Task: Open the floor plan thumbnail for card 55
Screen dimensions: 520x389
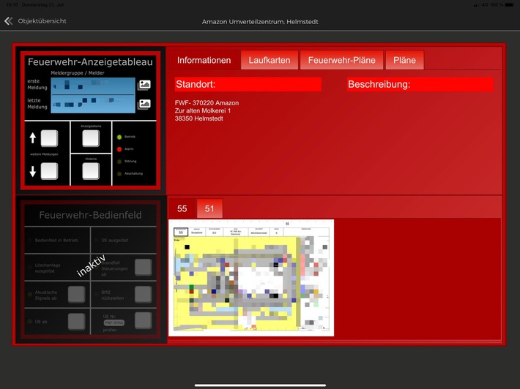Action: pos(251,278)
